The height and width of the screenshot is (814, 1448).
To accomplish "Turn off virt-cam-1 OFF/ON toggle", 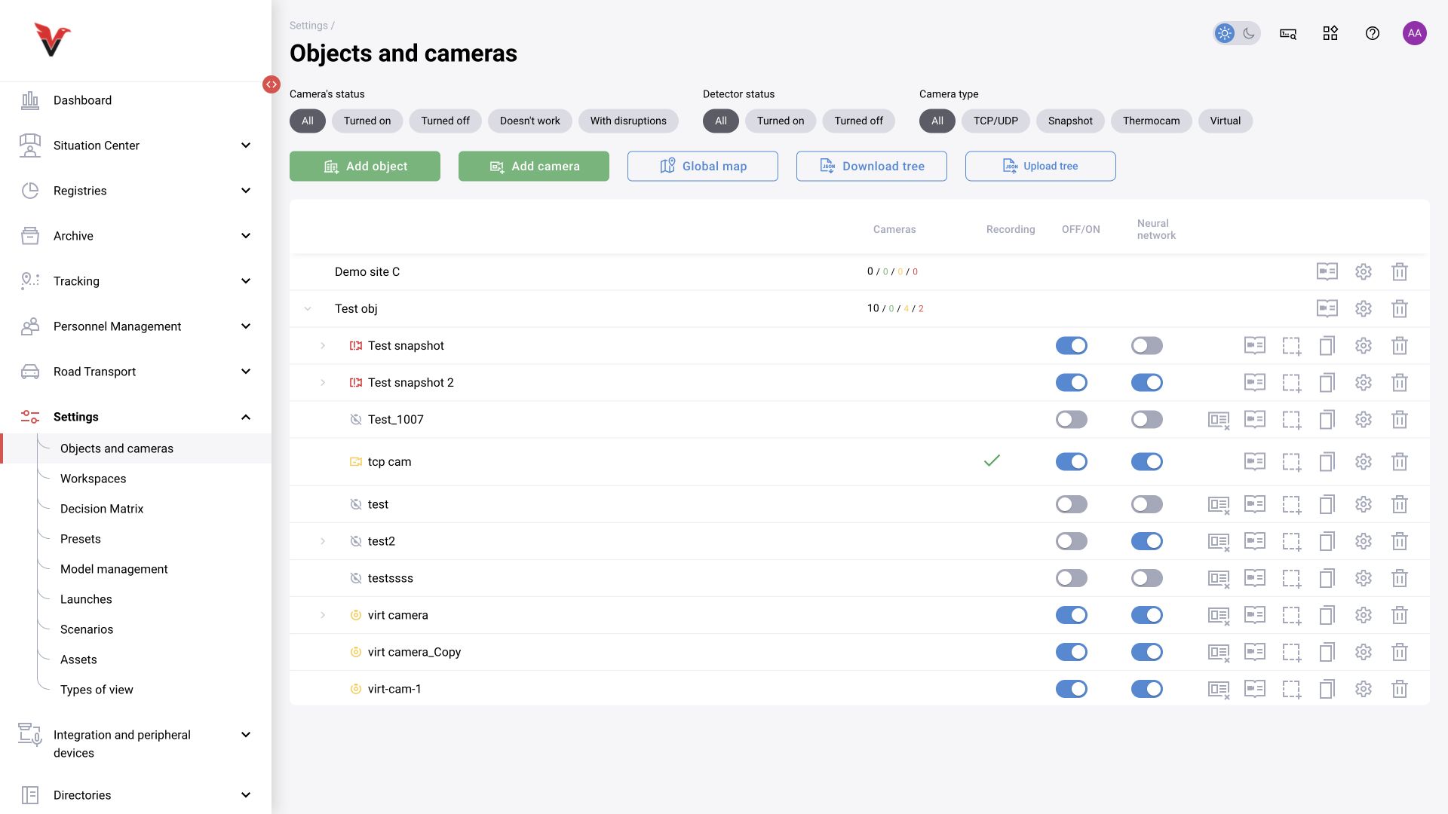I will point(1072,689).
